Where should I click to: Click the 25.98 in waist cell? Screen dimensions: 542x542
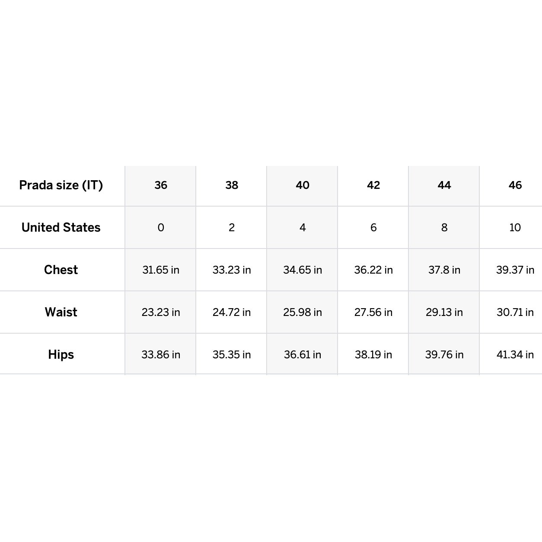pos(303,312)
